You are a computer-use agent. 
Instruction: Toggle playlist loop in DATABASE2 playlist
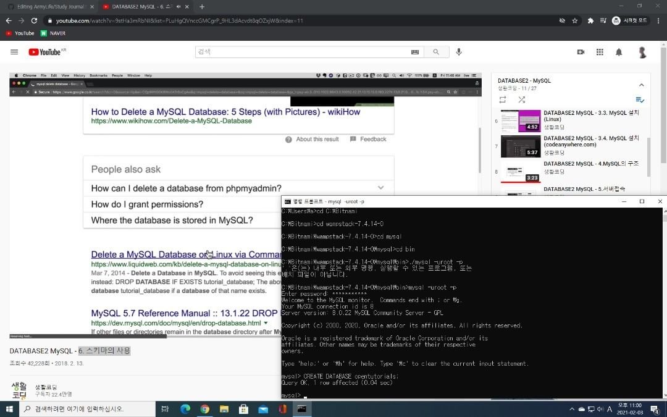[502, 99]
